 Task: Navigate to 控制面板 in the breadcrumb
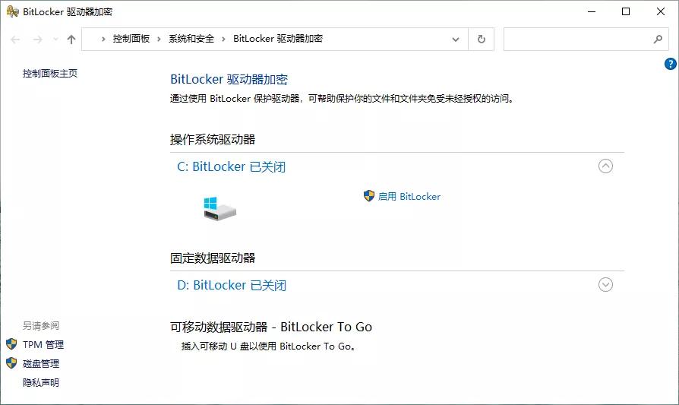[131, 39]
